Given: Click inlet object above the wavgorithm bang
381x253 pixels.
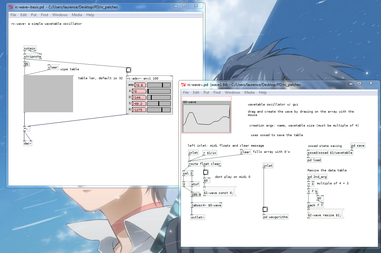Looking at the screenshot, I should 268,166.
